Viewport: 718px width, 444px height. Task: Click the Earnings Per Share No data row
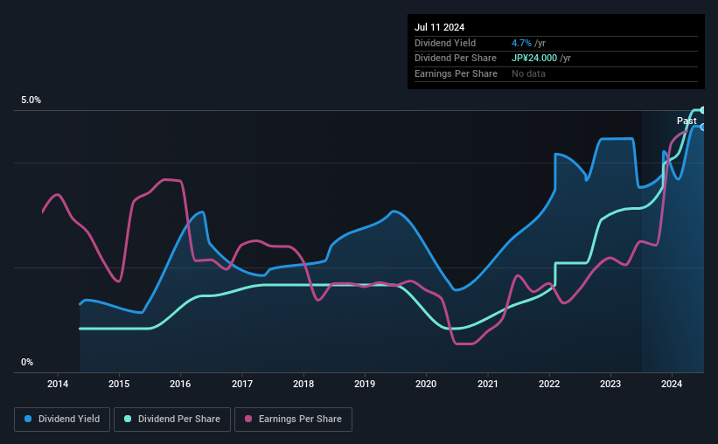556,73
